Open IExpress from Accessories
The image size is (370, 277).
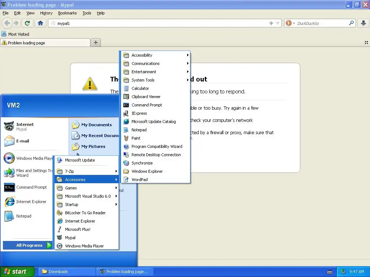(x=155, y=113)
